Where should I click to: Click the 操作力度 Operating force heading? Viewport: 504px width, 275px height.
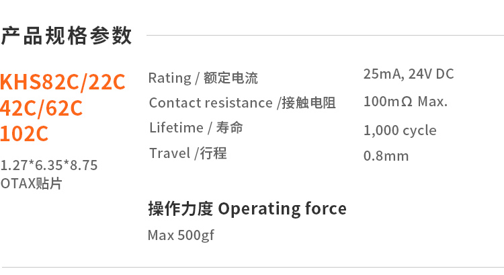pos(247,209)
